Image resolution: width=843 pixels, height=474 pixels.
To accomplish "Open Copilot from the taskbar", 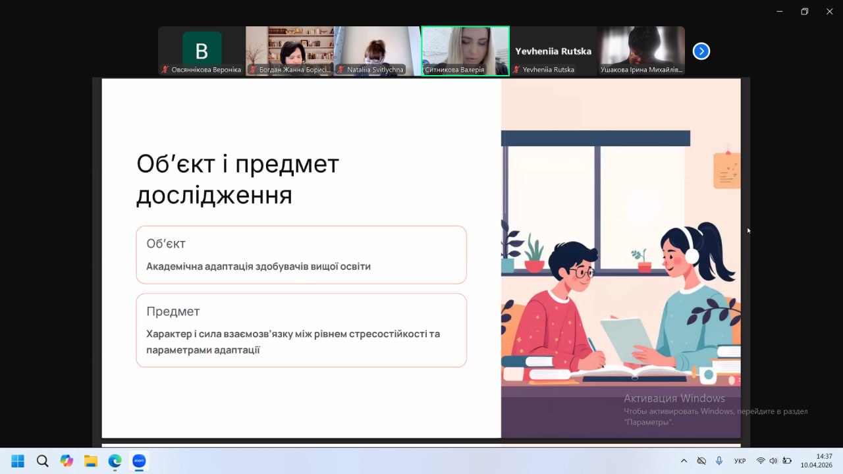I will coord(67,461).
